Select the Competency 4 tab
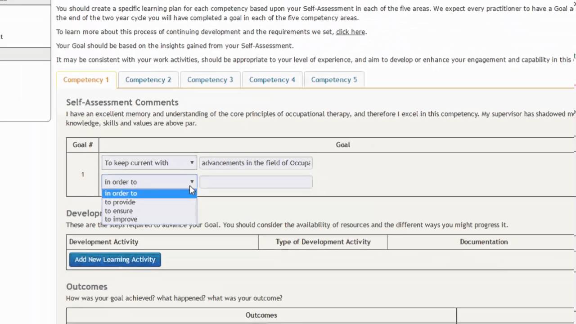Image resolution: width=576 pixels, height=324 pixels. 272,80
